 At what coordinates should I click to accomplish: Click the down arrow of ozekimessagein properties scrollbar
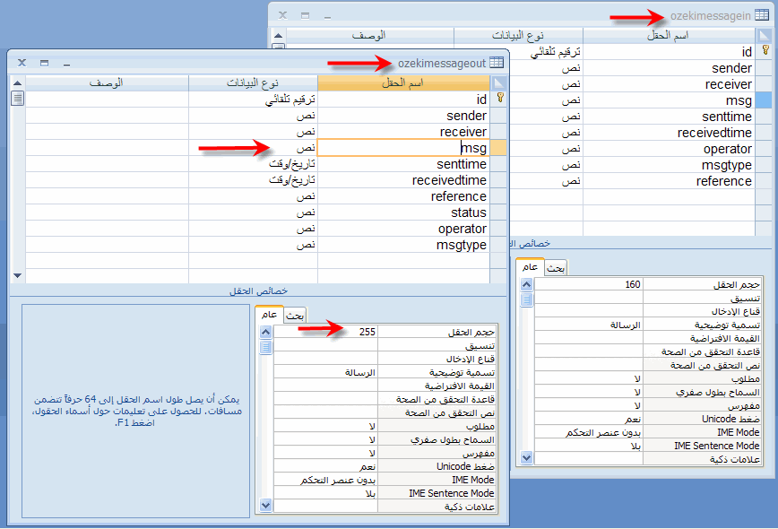click(526, 457)
